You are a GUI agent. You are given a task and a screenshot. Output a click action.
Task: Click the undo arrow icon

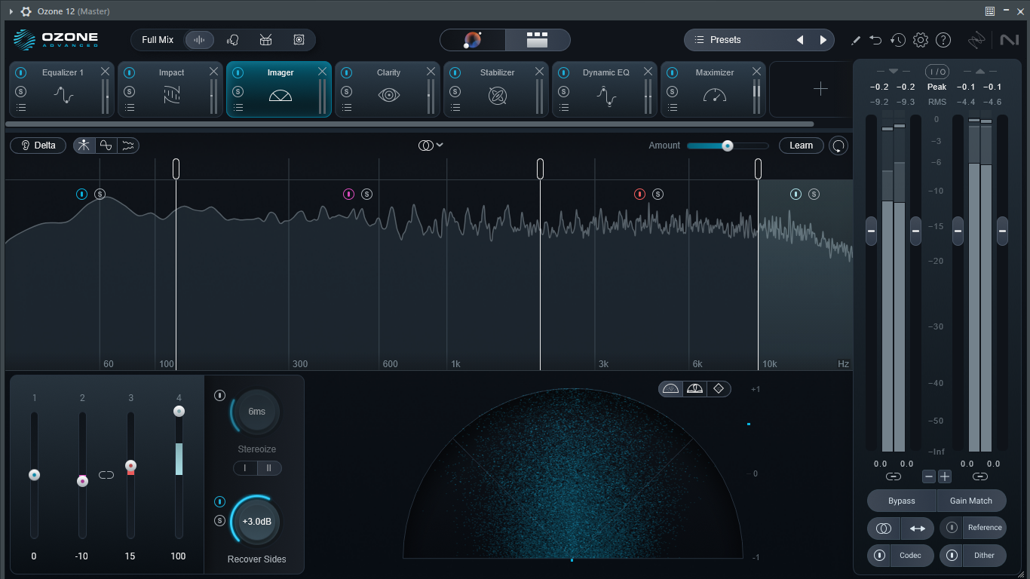point(875,40)
